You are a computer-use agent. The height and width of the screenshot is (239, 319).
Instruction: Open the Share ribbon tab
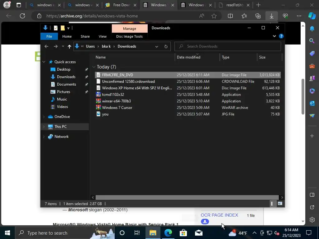click(x=85, y=36)
